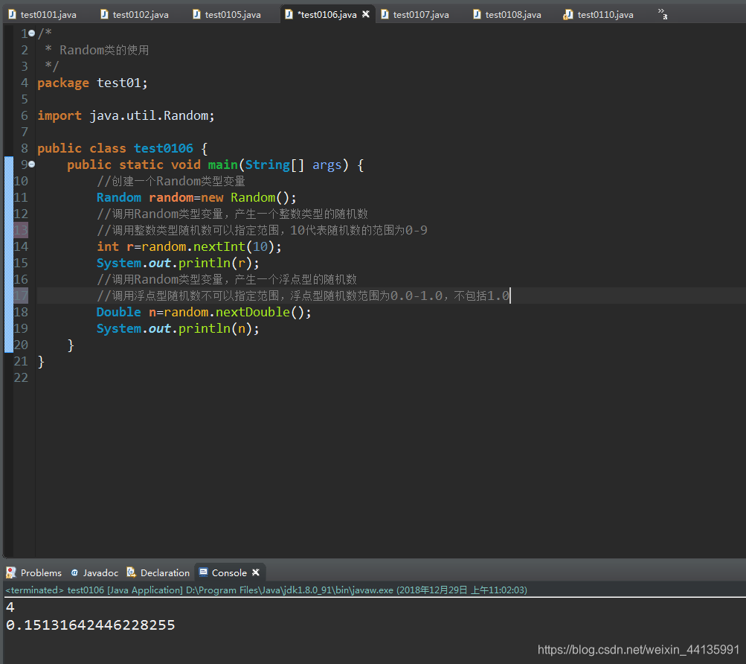Viewport: 746px width, 664px height.
Task: Switch to the test0107.java tab
Action: coord(420,15)
